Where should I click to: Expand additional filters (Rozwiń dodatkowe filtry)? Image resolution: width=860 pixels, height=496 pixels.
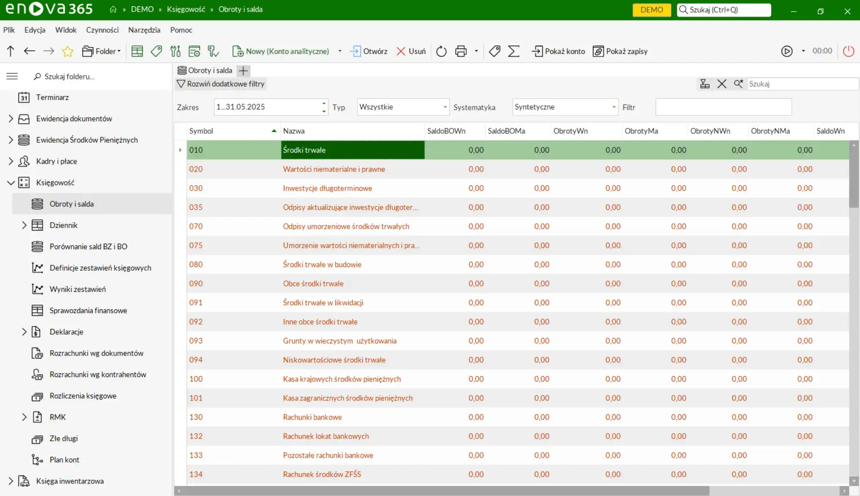[221, 84]
